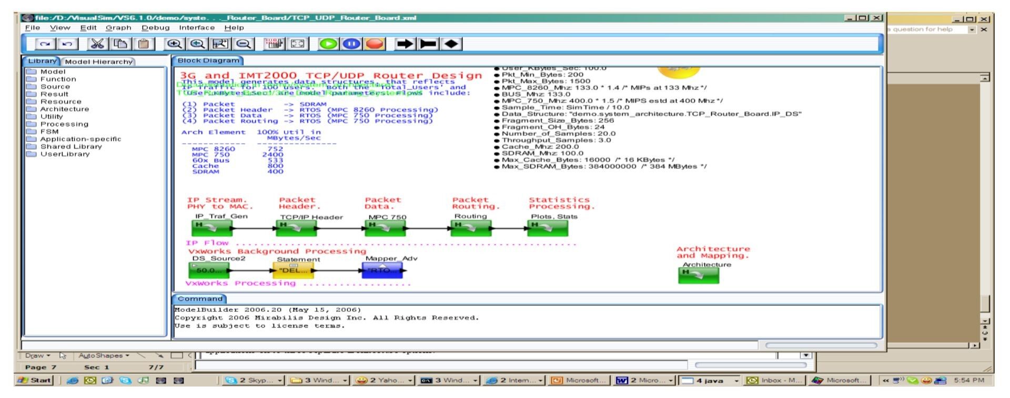This screenshot has height=398, width=1010.
Task: Open the Debug menu
Action: click(155, 28)
